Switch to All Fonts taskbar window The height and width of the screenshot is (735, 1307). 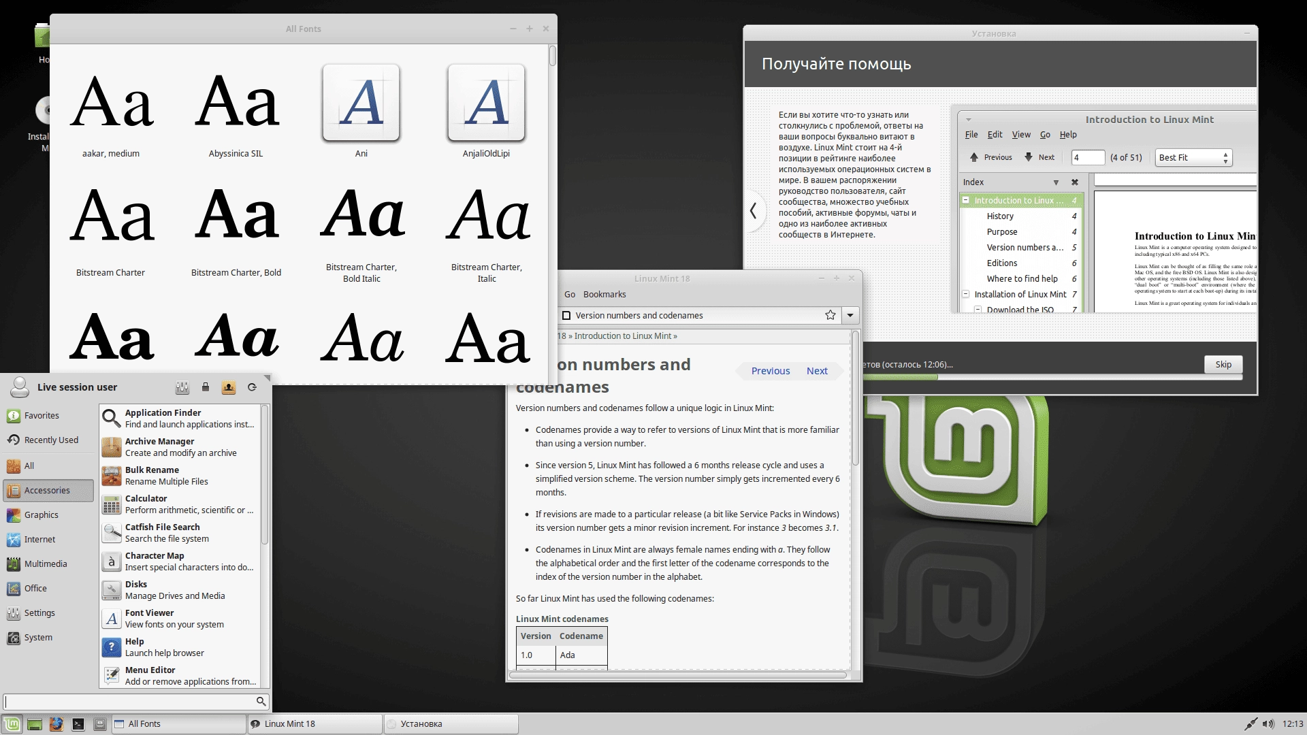point(178,724)
